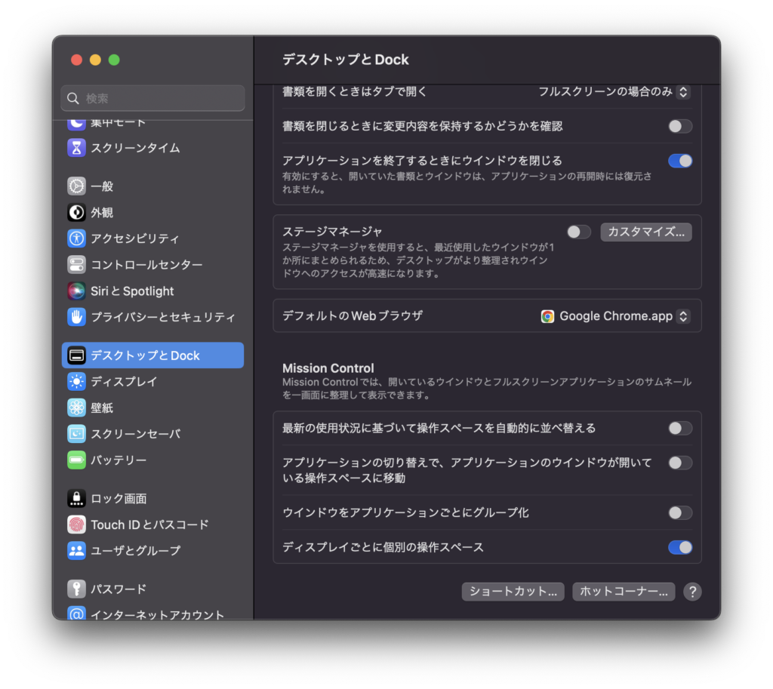Click the green full screen button
This screenshot has height=689, width=773.
[x=114, y=60]
